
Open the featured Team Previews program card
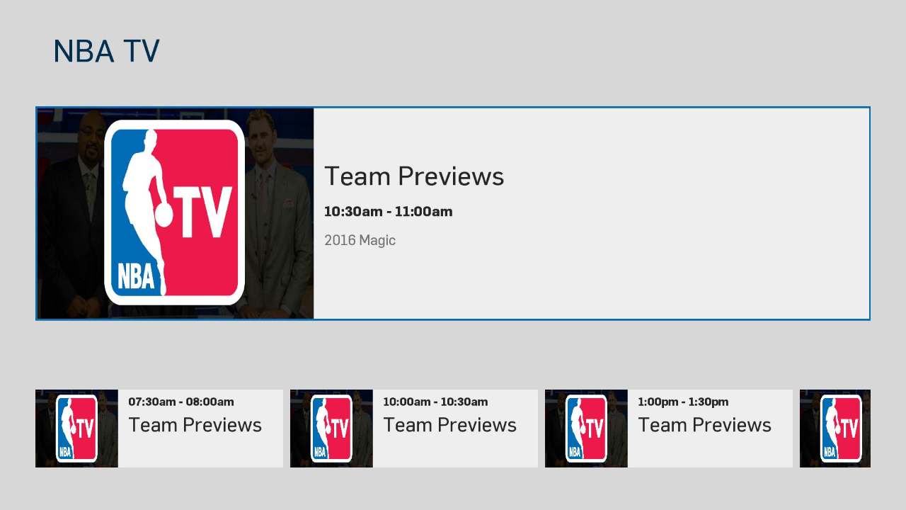pyautogui.click(x=453, y=212)
